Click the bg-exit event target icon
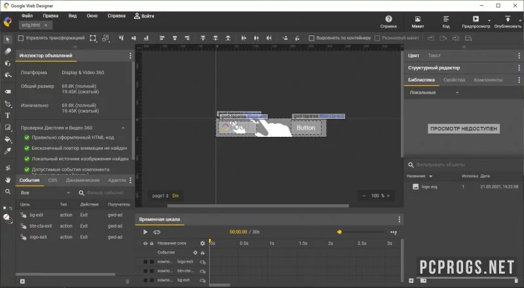524x288 pixels. point(24,215)
